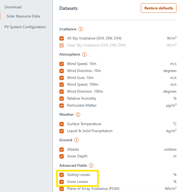Toggle the Snow Losses checkbox
The image size is (181, 192).
tap(62, 182)
